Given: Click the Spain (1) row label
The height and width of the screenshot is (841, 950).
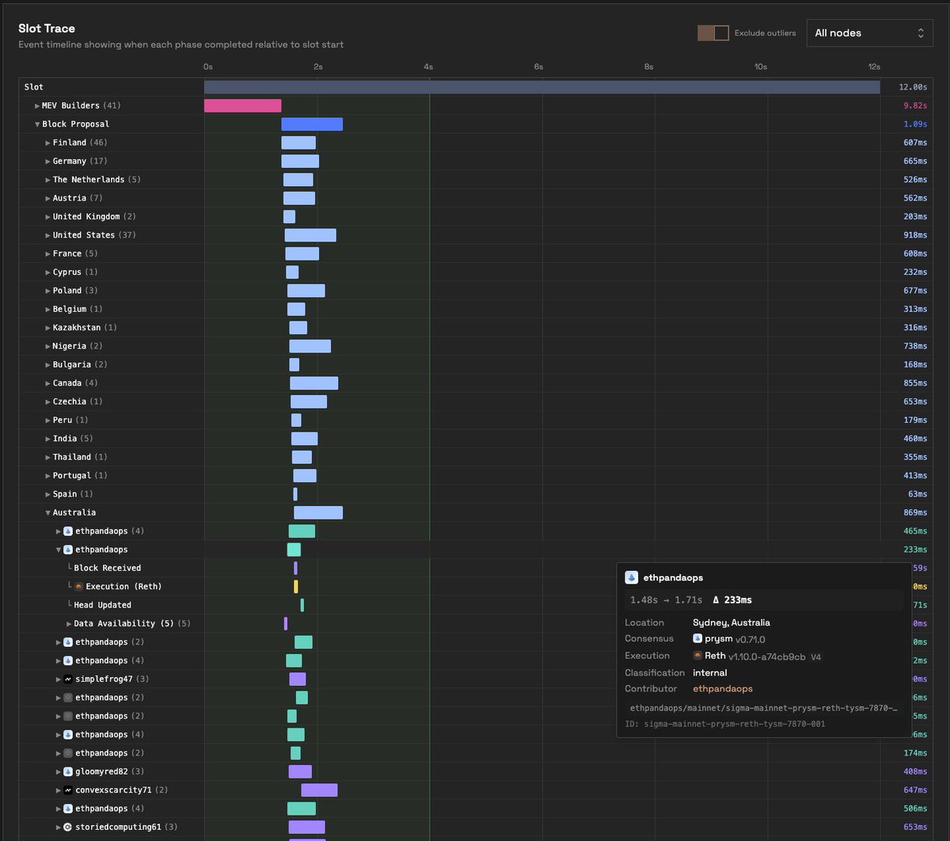Looking at the screenshot, I should click(x=73, y=494).
